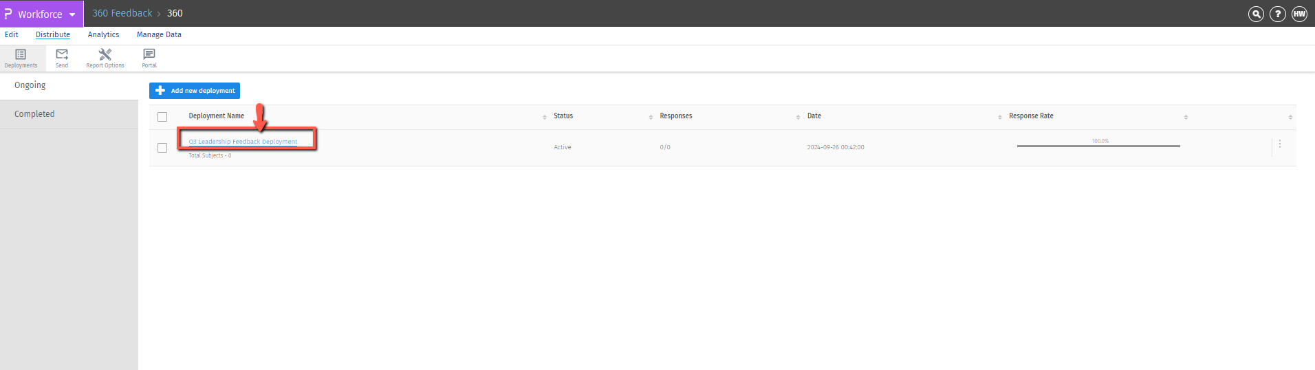Select the Ongoing sidebar tab
The width and height of the screenshot is (1315, 370).
coord(69,85)
